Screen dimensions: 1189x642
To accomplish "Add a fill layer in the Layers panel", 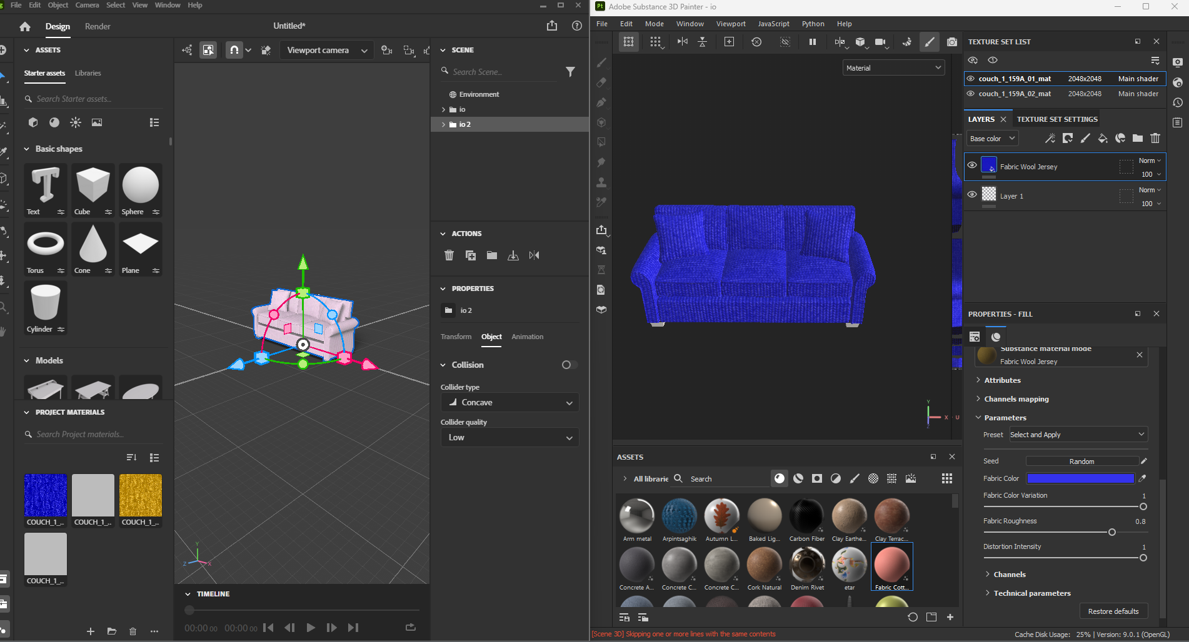I will 1103,139.
